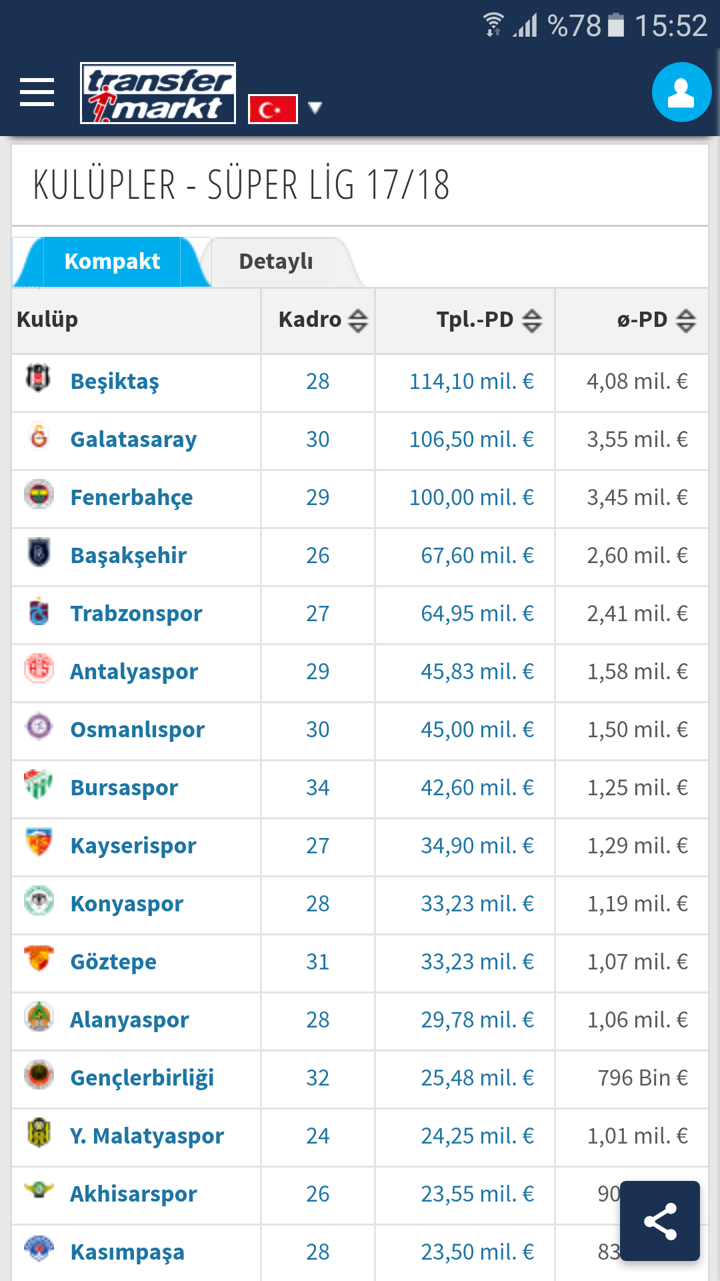Open the user profile icon
The image size is (720, 1281).
click(x=681, y=92)
